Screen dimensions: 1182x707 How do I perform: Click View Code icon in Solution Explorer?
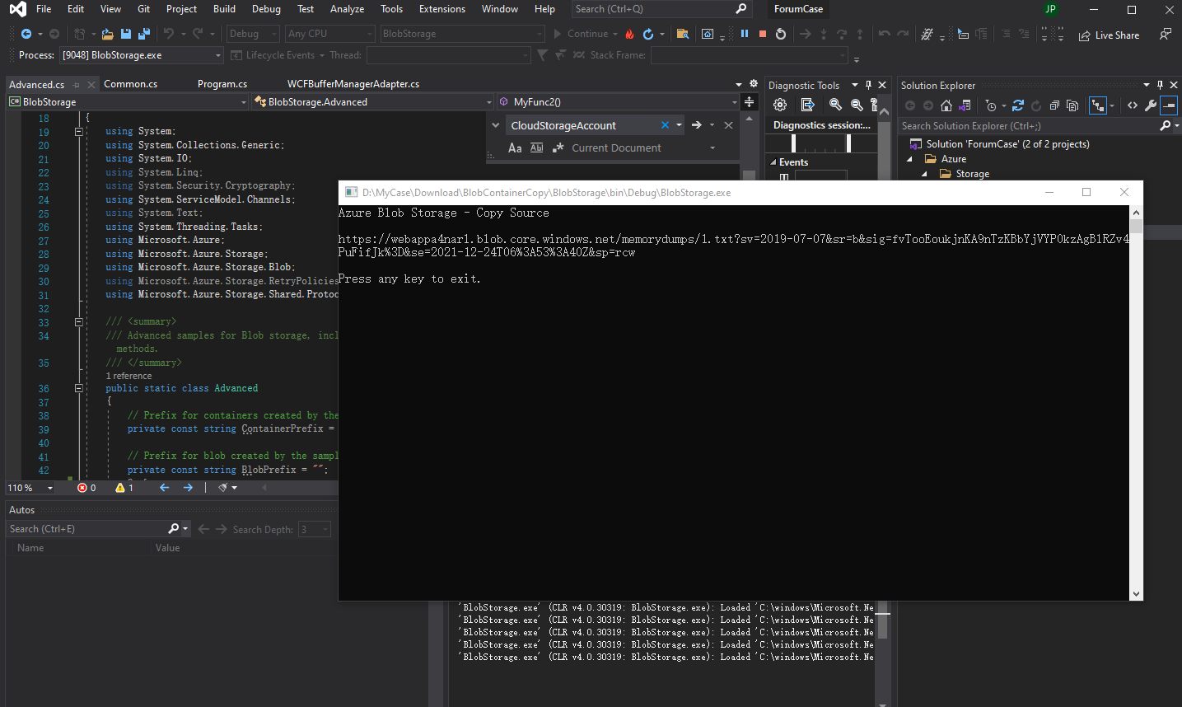[x=1133, y=105]
